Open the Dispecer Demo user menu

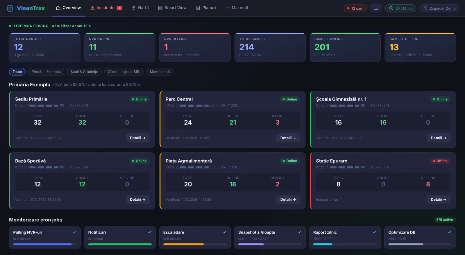[x=439, y=8]
